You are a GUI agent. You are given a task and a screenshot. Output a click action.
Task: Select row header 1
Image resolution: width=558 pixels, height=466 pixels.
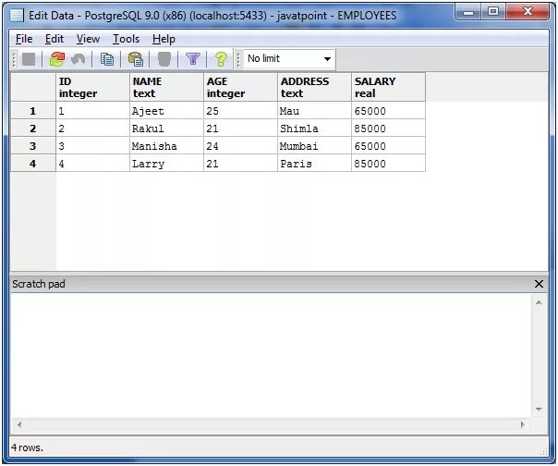tap(33, 111)
